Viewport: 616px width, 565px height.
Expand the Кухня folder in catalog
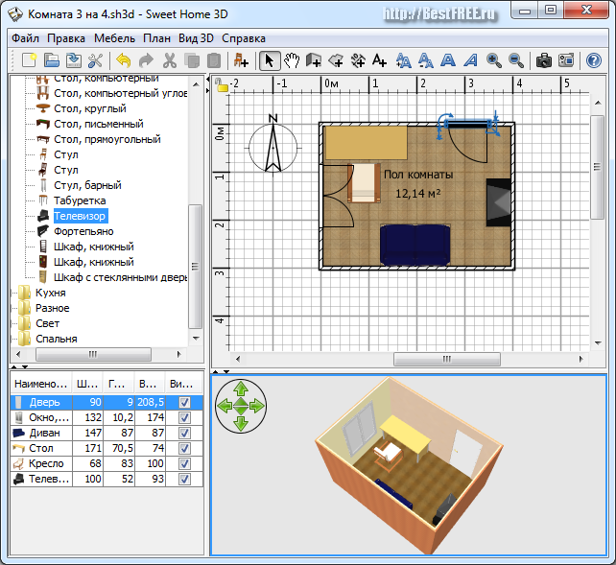(50, 293)
